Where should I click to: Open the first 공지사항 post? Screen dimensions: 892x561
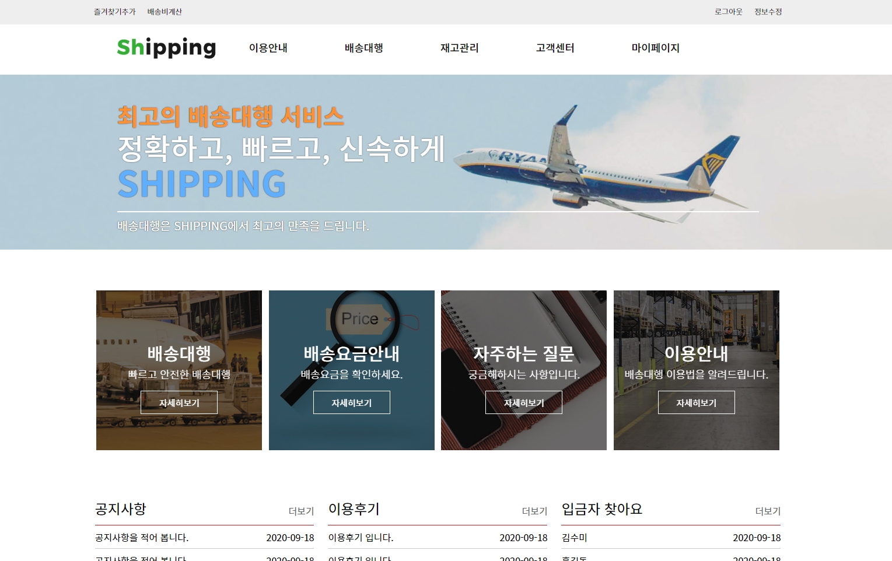[142, 538]
